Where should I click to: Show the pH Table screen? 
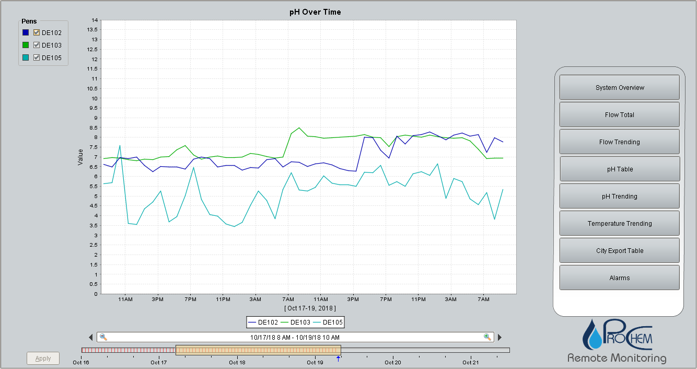619,169
